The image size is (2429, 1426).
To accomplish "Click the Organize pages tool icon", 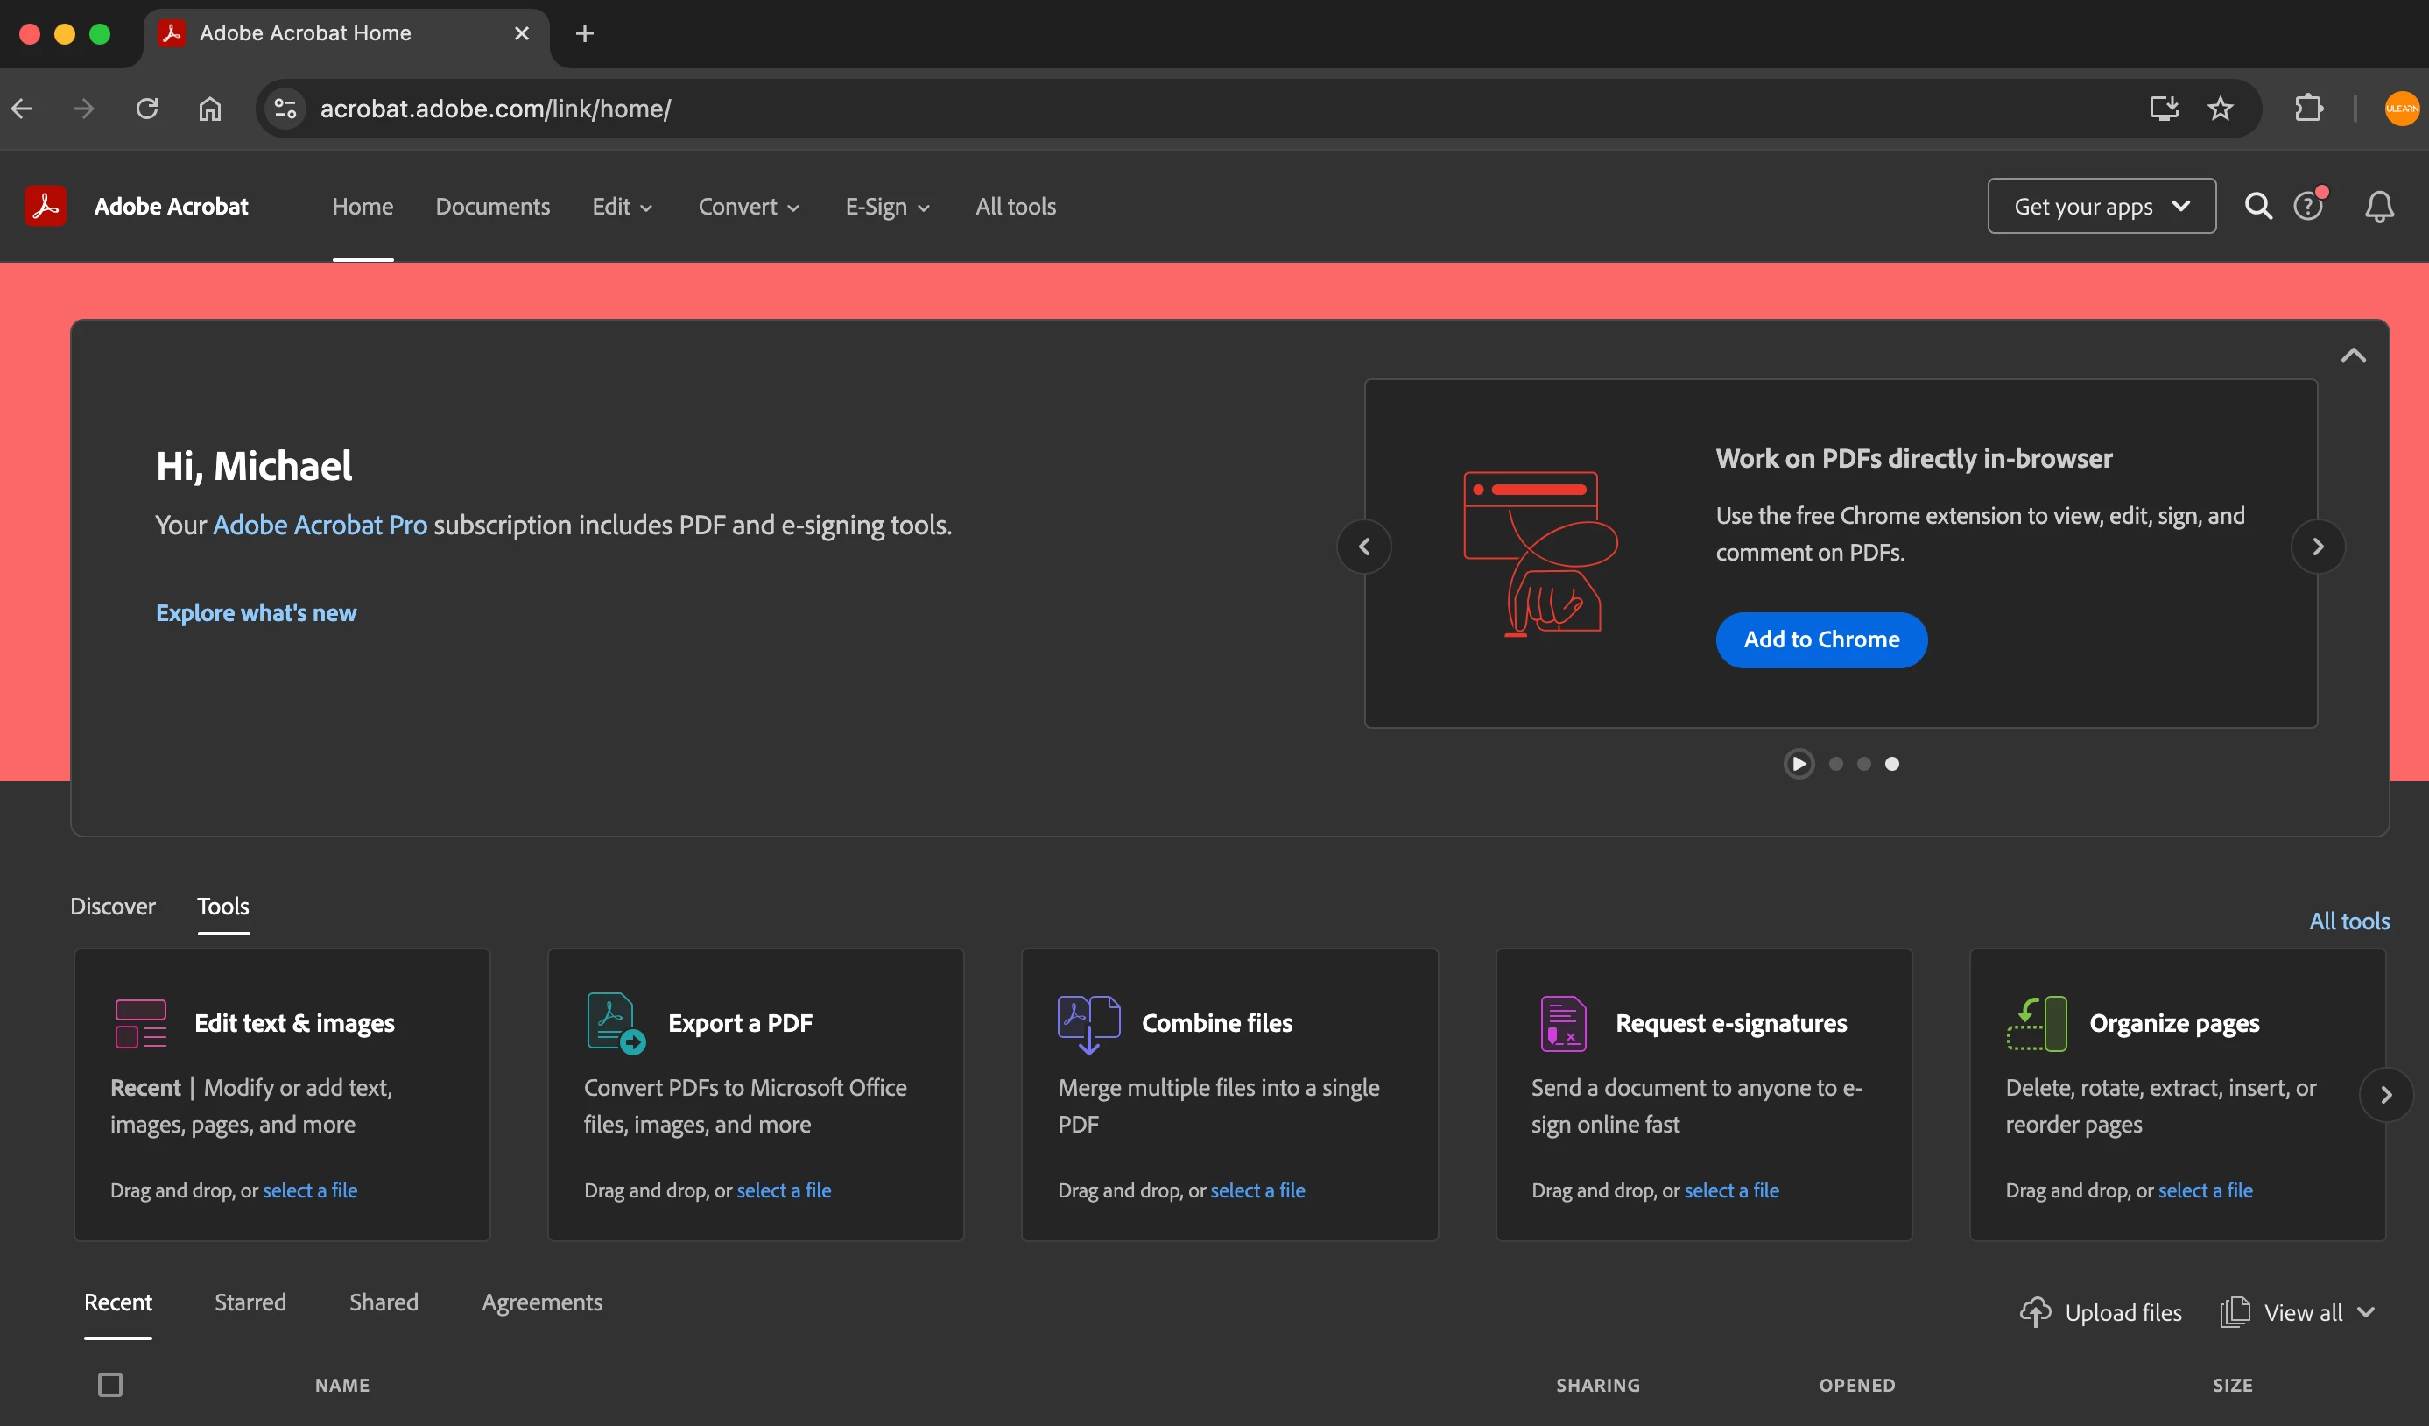I will coord(2037,1023).
